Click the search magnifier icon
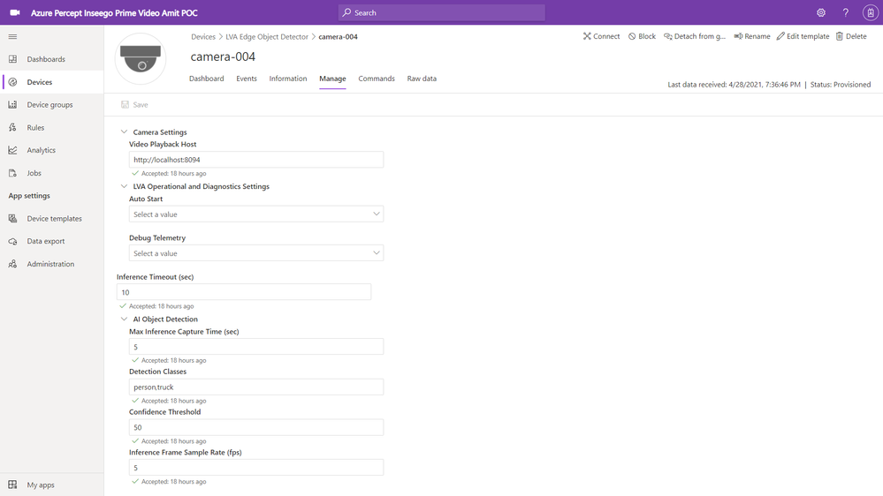 coord(346,12)
